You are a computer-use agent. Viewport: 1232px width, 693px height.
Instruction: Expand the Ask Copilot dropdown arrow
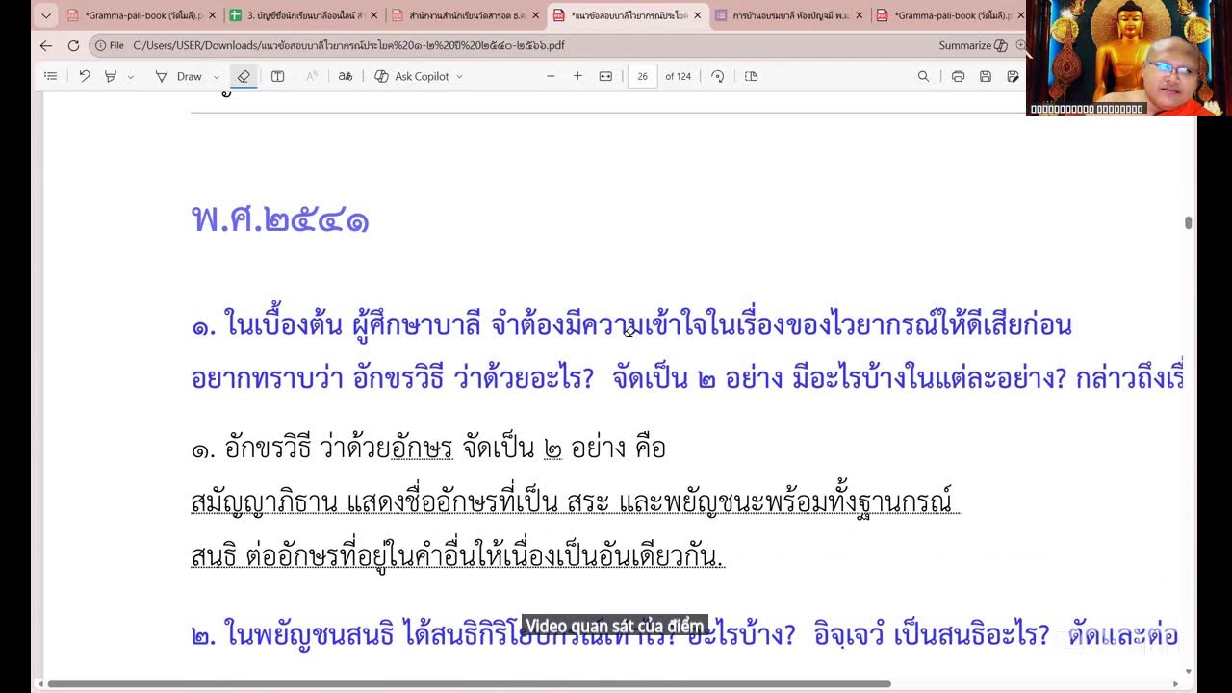[459, 76]
